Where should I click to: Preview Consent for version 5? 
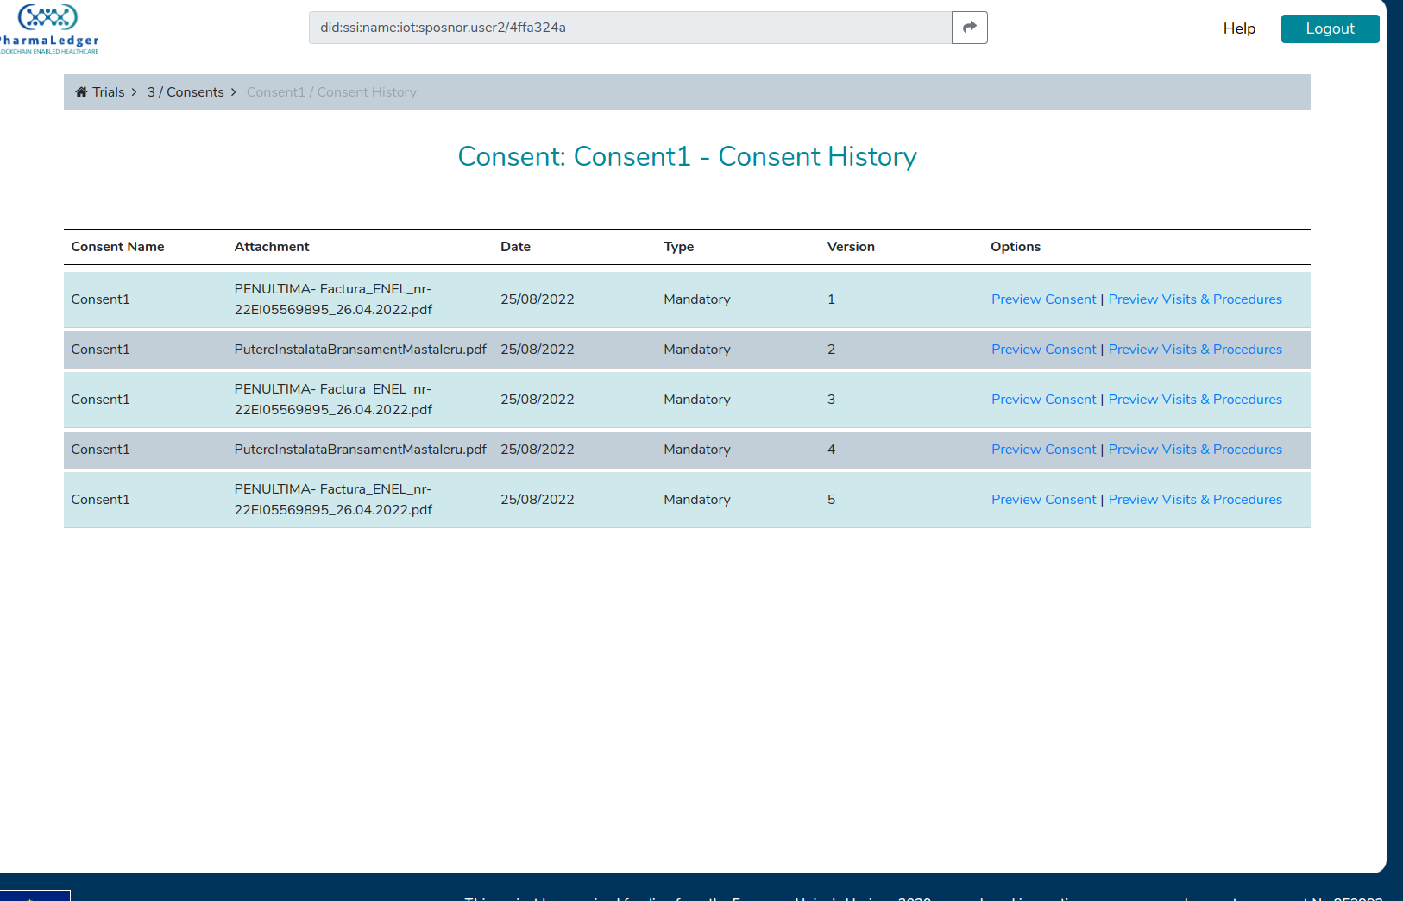coord(1043,499)
